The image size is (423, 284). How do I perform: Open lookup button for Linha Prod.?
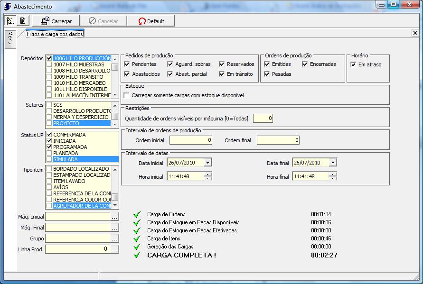pyautogui.click(x=114, y=249)
